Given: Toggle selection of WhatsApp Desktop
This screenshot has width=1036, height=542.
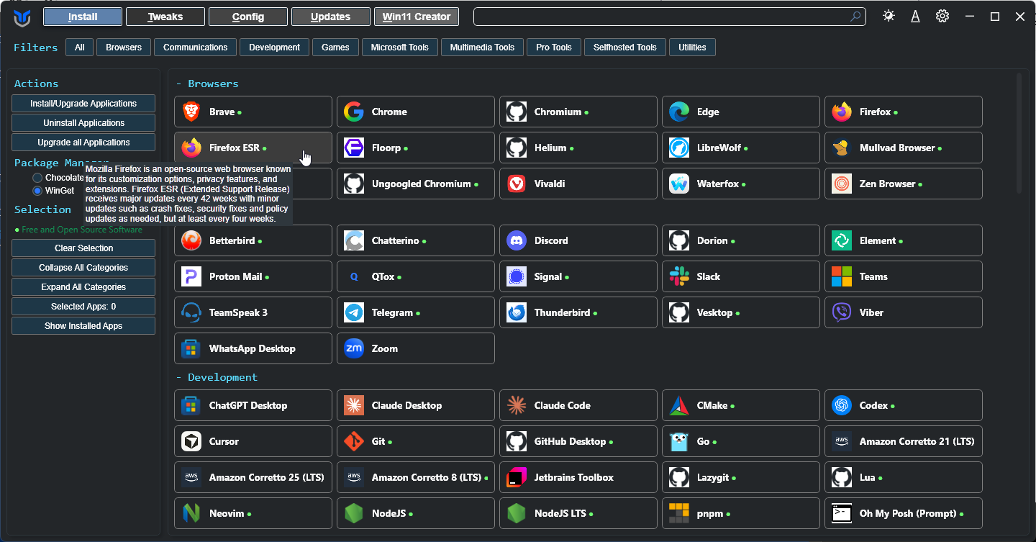Looking at the screenshot, I should click(x=253, y=348).
